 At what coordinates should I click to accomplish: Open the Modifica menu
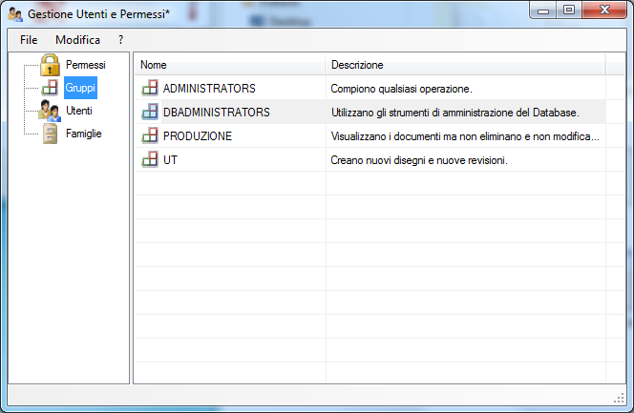tap(77, 40)
